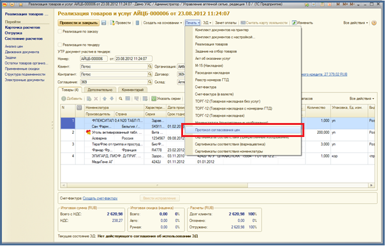Viewport: 386px width, 246px height.
Task: Click the magnifier find icon in goods toolbar
Action: tap(121, 99)
